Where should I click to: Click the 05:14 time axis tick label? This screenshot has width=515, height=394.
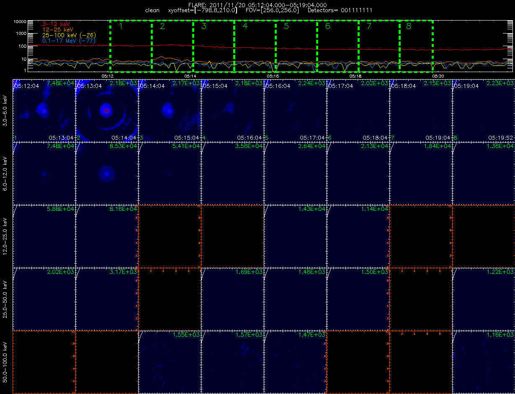coord(190,76)
